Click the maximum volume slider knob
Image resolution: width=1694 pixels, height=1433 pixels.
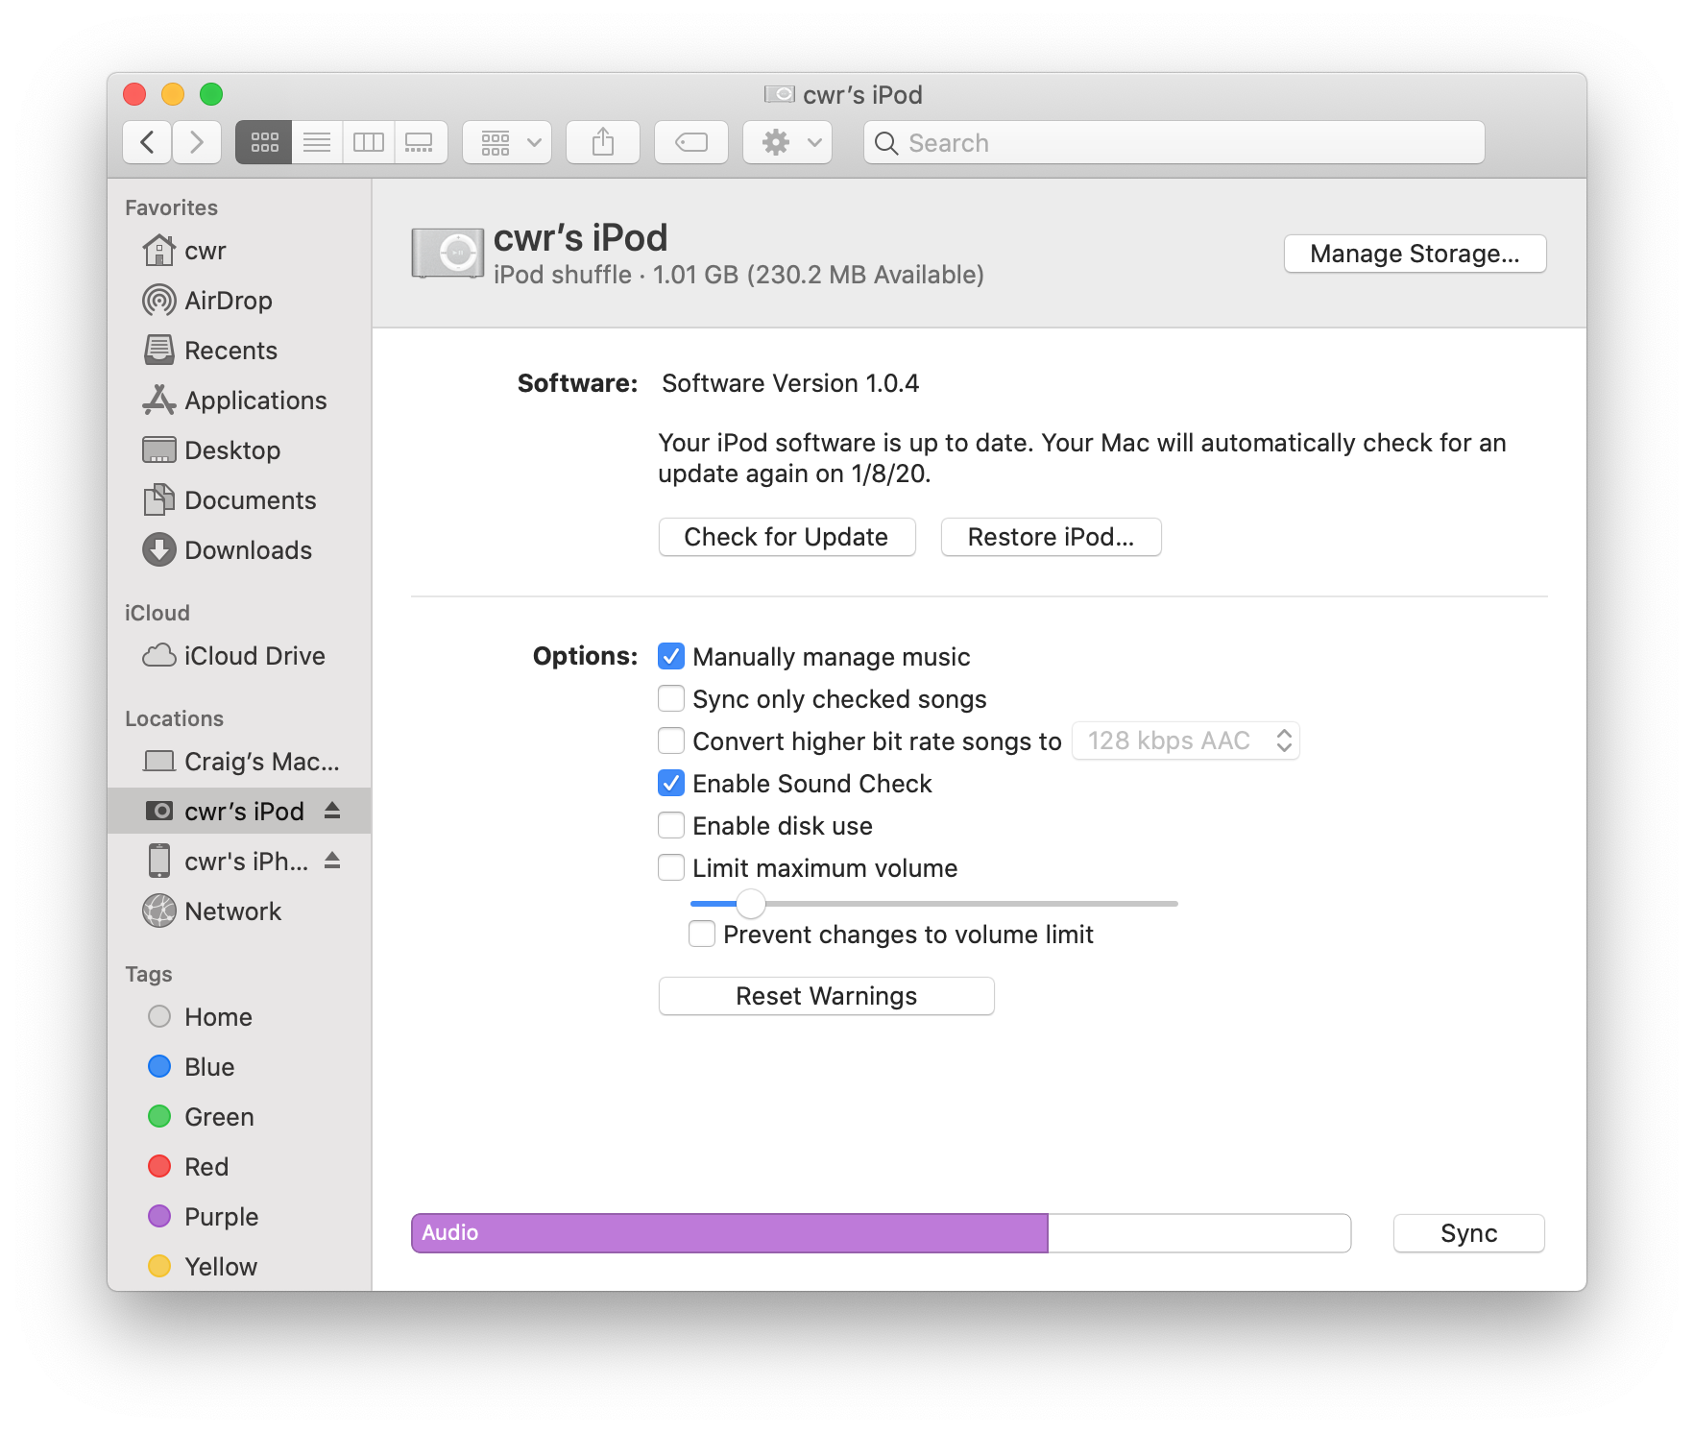click(750, 903)
